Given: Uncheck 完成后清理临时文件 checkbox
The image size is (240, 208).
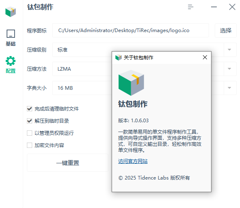Looking at the screenshot, I should (x=29, y=109).
